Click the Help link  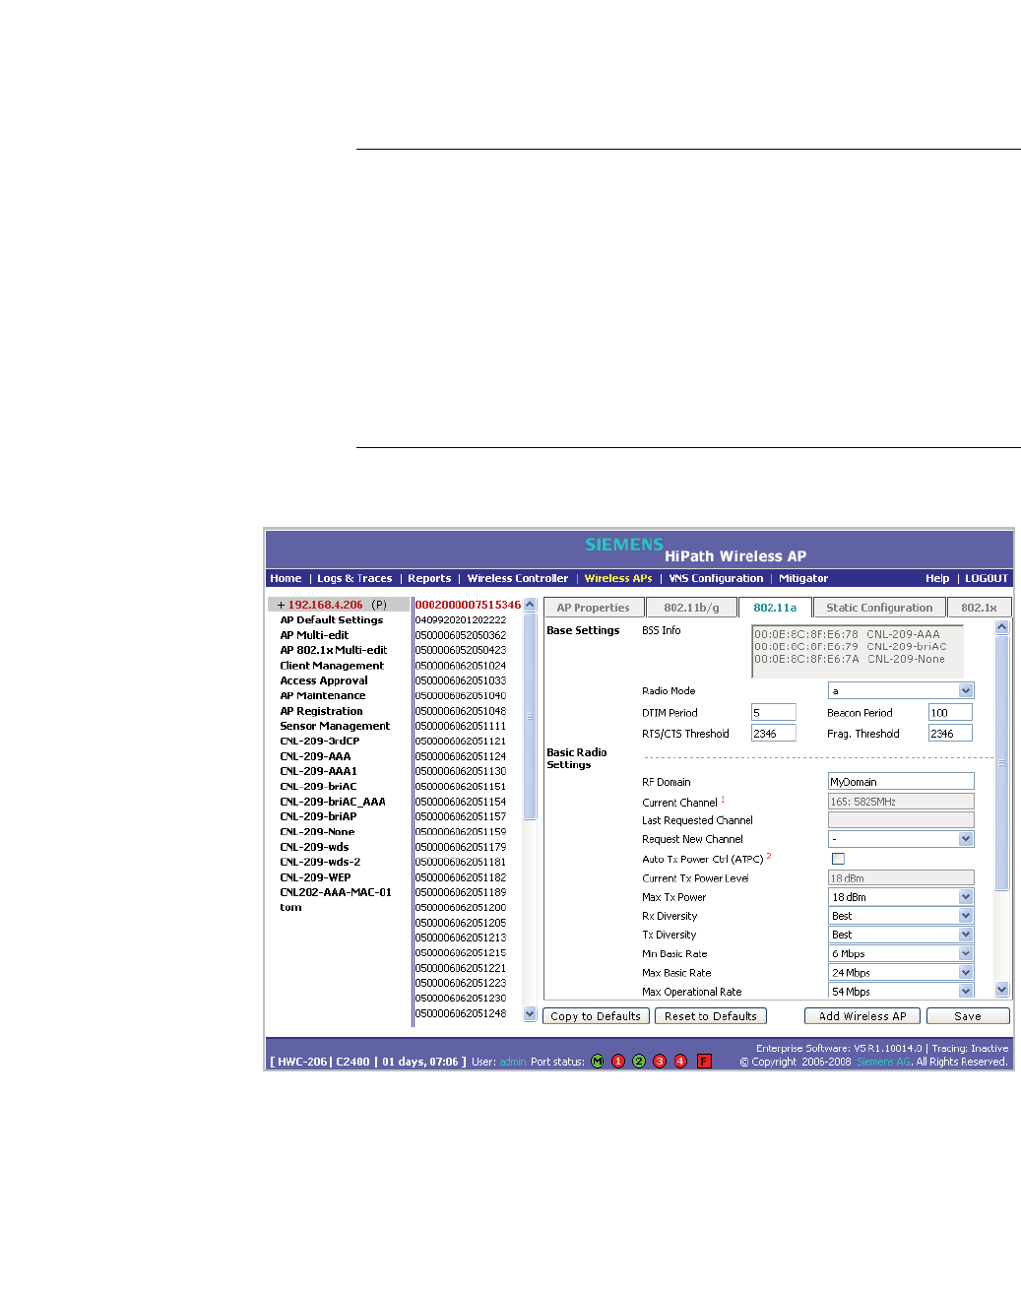tap(937, 578)
